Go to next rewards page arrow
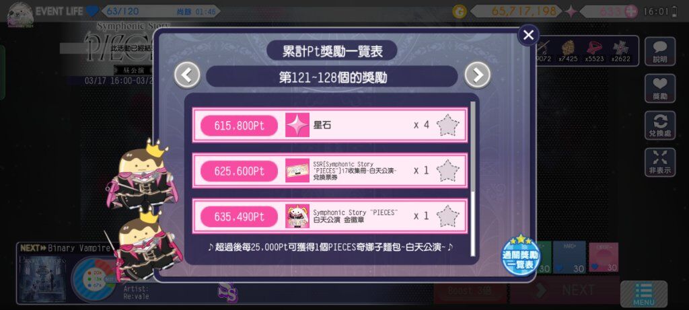The width and height of the screenshot is (689, 310). (477, 75)
